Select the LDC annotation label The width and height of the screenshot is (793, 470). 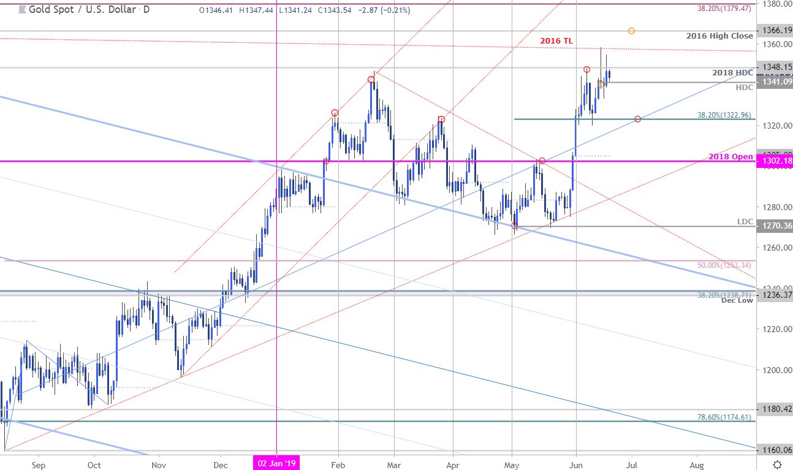pos(745,221)
